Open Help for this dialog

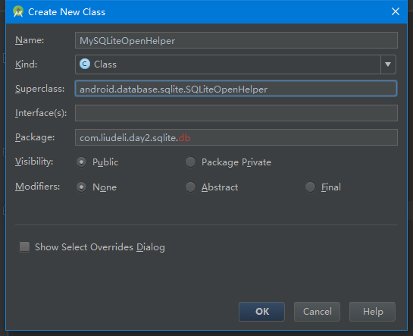click(372, 312)
